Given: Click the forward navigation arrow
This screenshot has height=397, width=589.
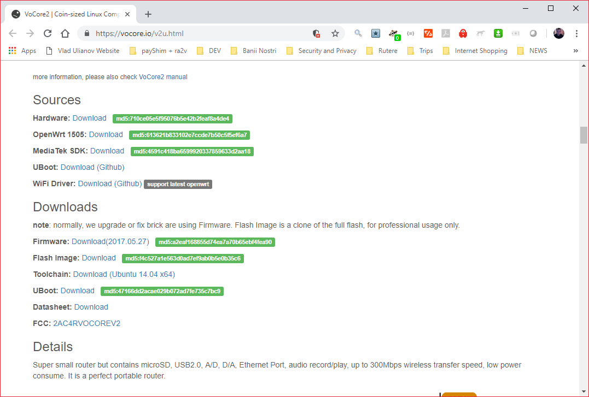Looking at the screenshot, I should pyautogui.click(x=30, y=33).
